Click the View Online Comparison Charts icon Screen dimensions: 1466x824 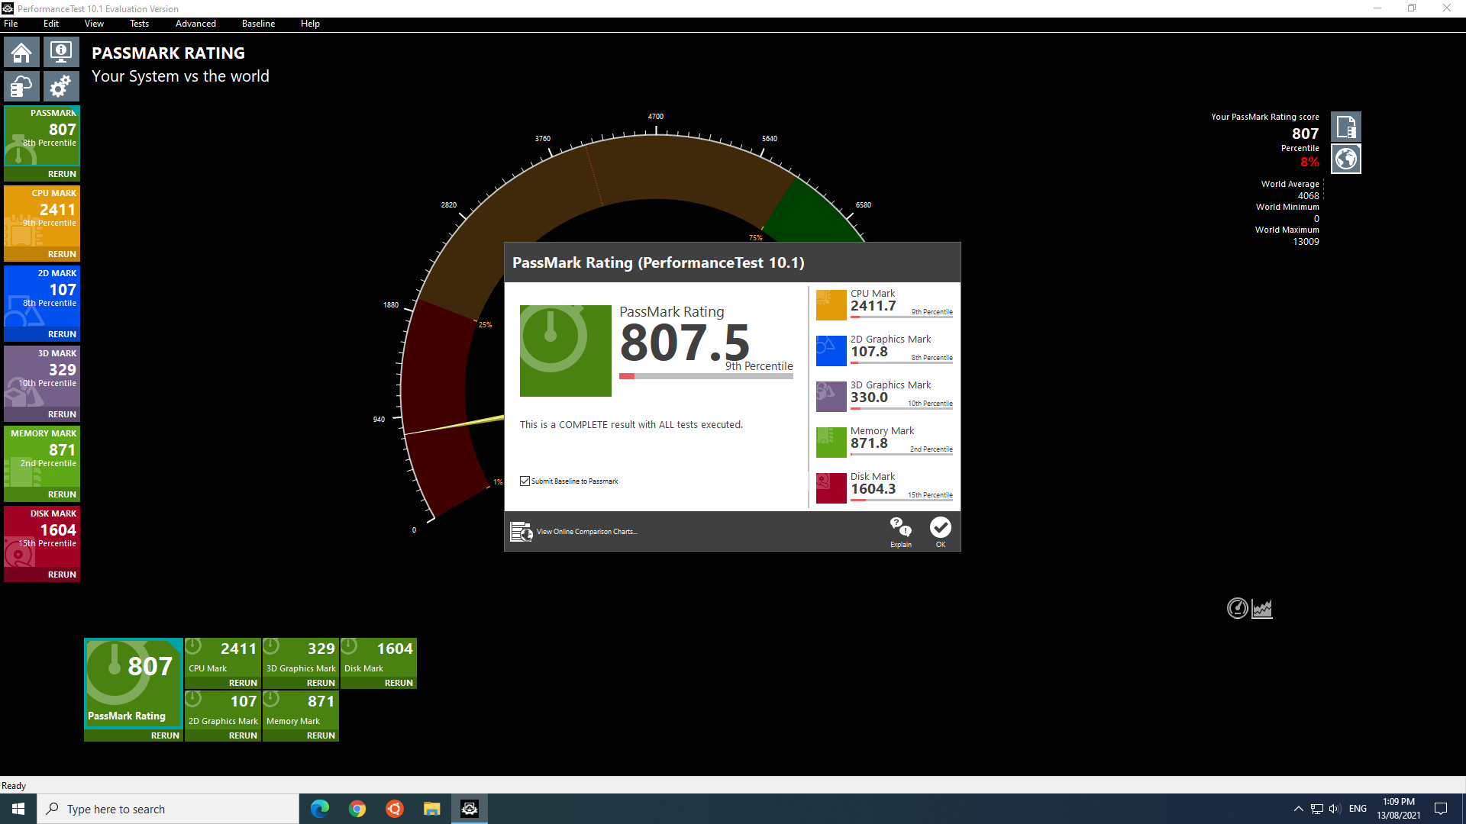point(521,532)
